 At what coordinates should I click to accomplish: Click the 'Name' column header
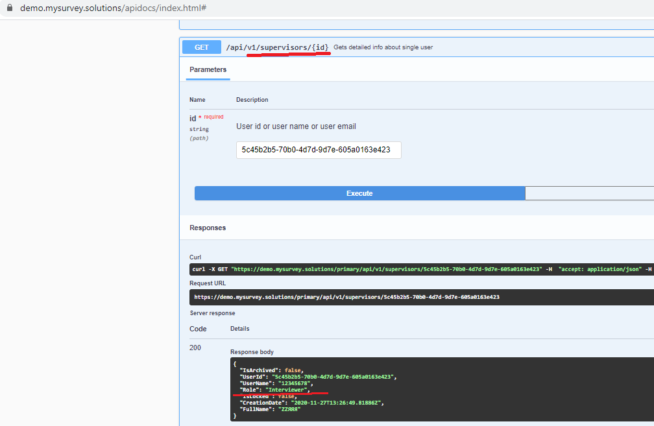coord(197,100)
